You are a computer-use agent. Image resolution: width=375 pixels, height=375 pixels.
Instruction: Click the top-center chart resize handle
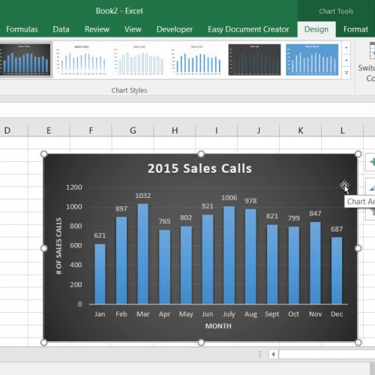point(201,154)
